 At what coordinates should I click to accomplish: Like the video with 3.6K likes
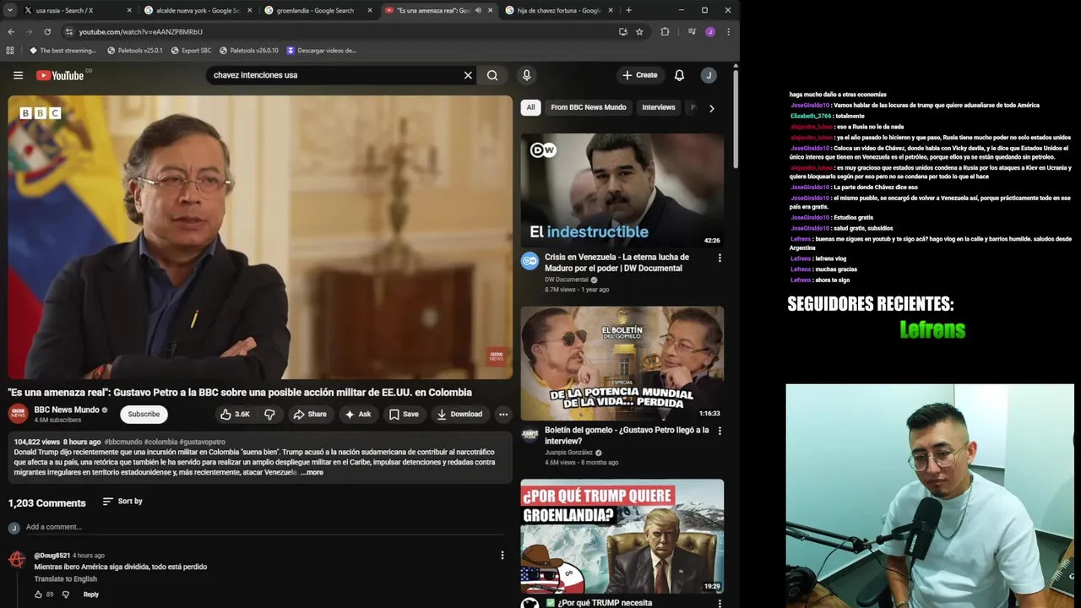coord(235,414)
